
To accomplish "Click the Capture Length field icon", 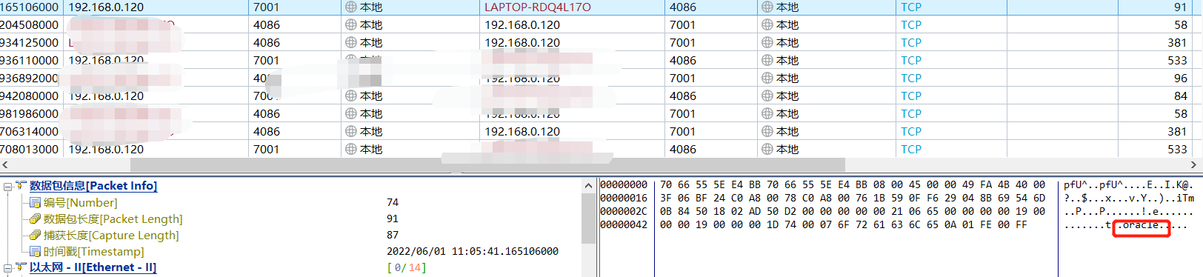I will [x=35, y=235].
